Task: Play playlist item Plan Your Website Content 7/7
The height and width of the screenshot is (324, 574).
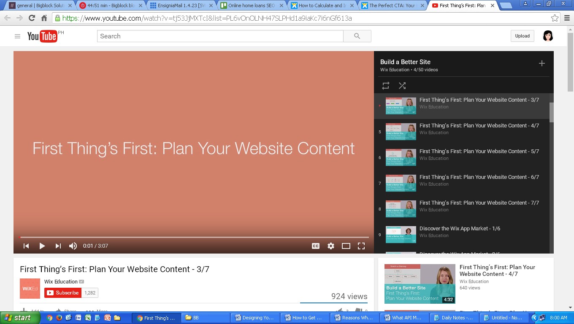Action: pos(462,209)
